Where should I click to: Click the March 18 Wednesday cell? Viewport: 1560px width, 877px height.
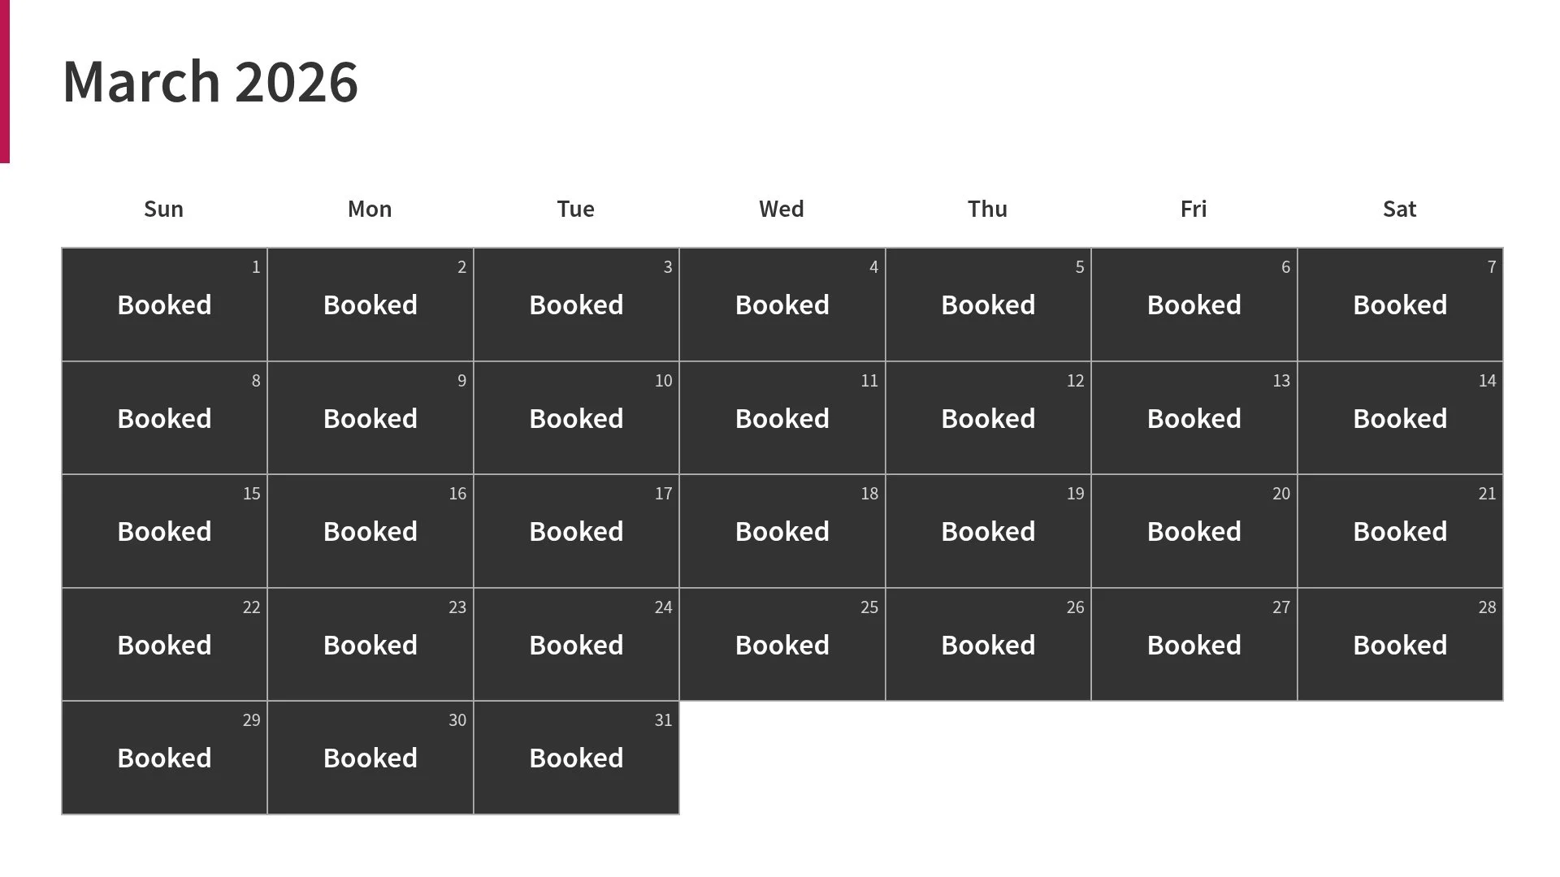click(x=782, y=531)
